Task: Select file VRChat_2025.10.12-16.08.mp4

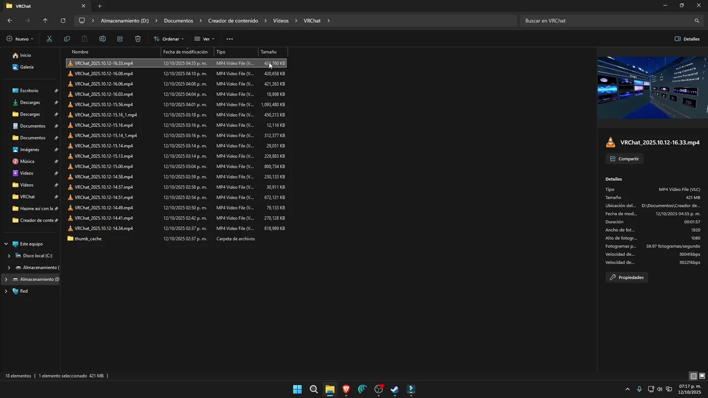Action: 176,74
